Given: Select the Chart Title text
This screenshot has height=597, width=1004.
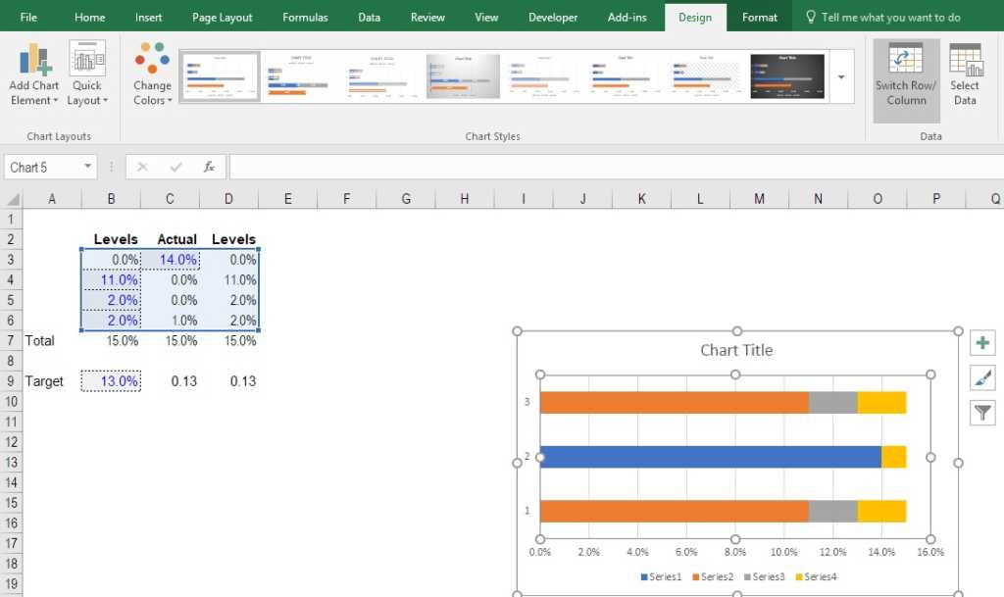Looking at the screenshot, I should point(736,350).
